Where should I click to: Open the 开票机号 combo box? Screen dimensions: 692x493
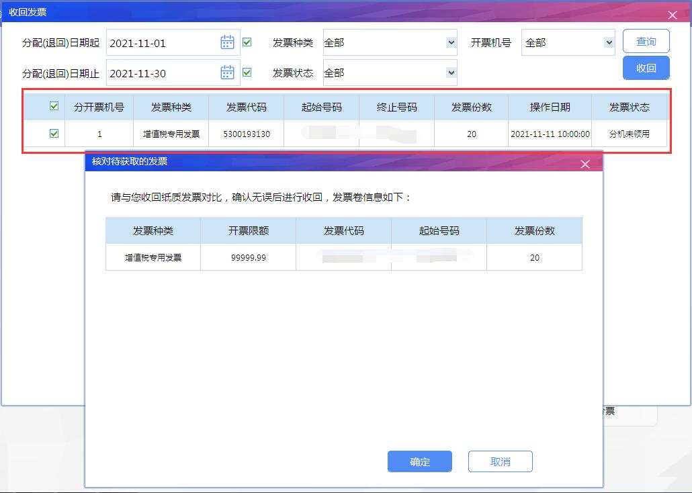coord(568,42)
